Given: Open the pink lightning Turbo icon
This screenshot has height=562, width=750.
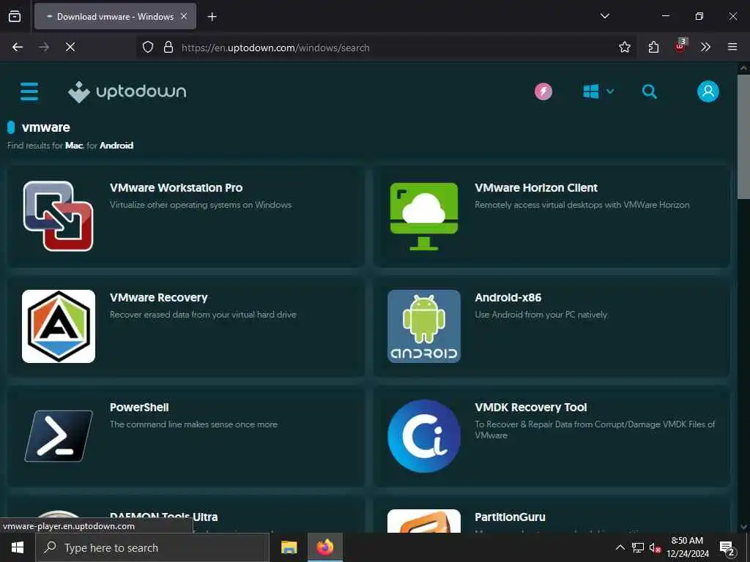Looking at the screenshot, I should pos(543,91).
